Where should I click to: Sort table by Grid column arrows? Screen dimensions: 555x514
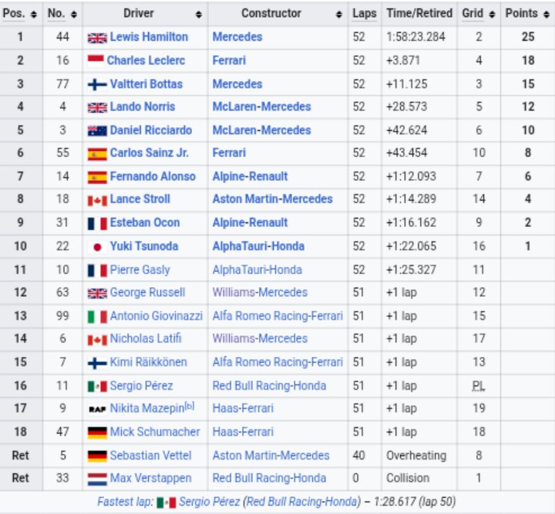coord(492,15)
